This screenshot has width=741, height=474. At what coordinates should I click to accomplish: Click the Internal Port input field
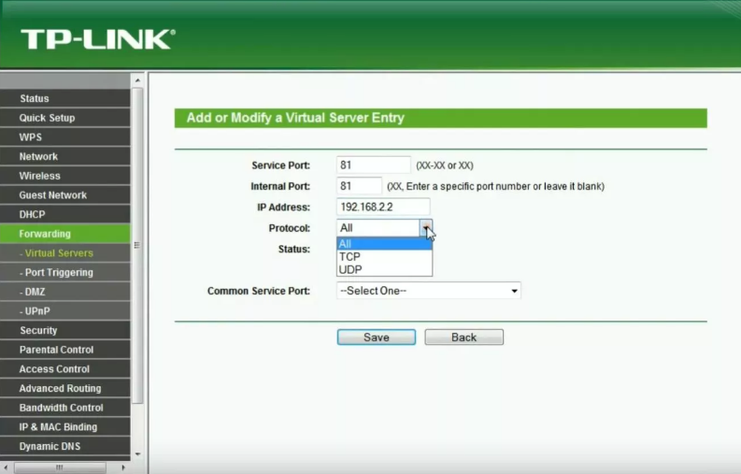click(359, 186)
